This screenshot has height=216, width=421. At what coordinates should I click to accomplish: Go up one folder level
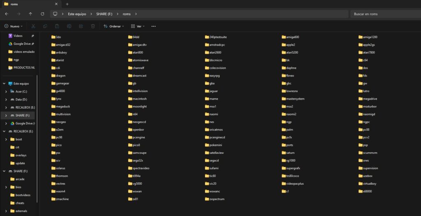coord(30,14)
